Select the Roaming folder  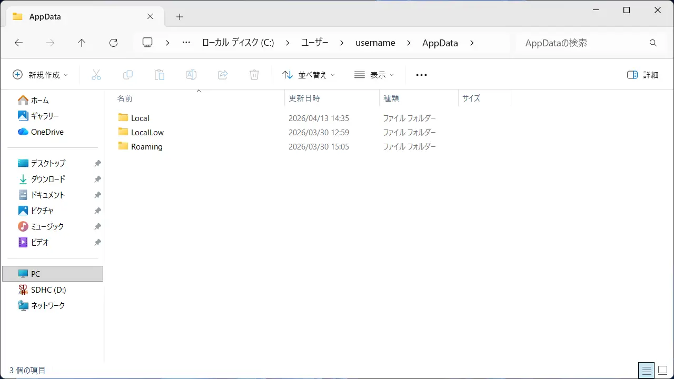pos(146,146)
